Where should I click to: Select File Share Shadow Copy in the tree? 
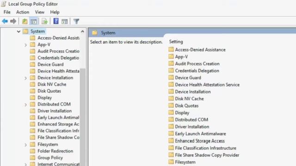[x=59, y=137]
